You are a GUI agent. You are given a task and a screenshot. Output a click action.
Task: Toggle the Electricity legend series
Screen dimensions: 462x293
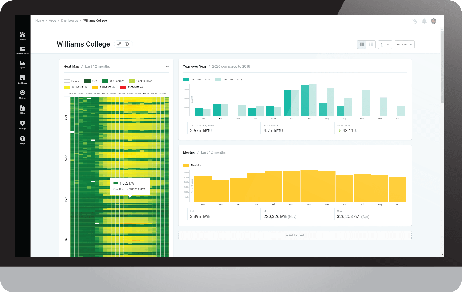(192, 165)
